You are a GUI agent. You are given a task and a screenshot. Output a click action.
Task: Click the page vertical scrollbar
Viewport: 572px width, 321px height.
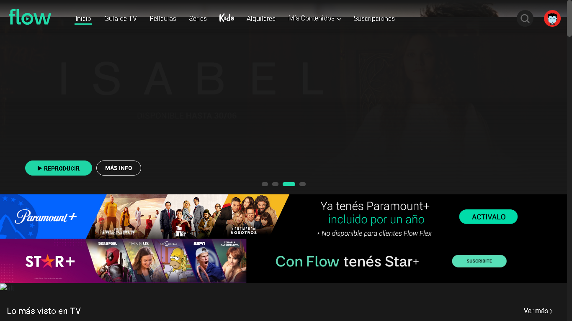click(x=569, y=160)
